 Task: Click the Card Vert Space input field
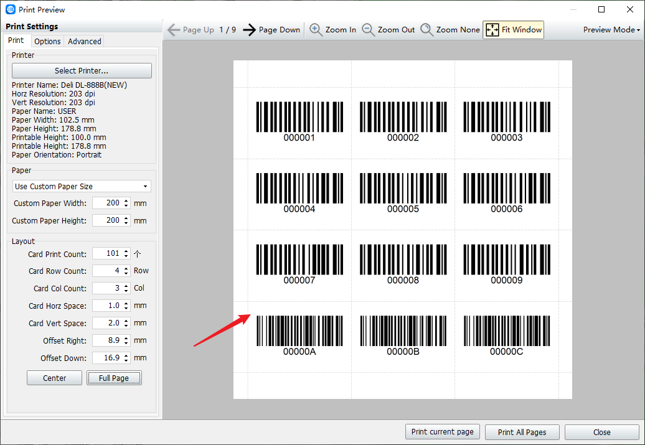click(107, 323)
